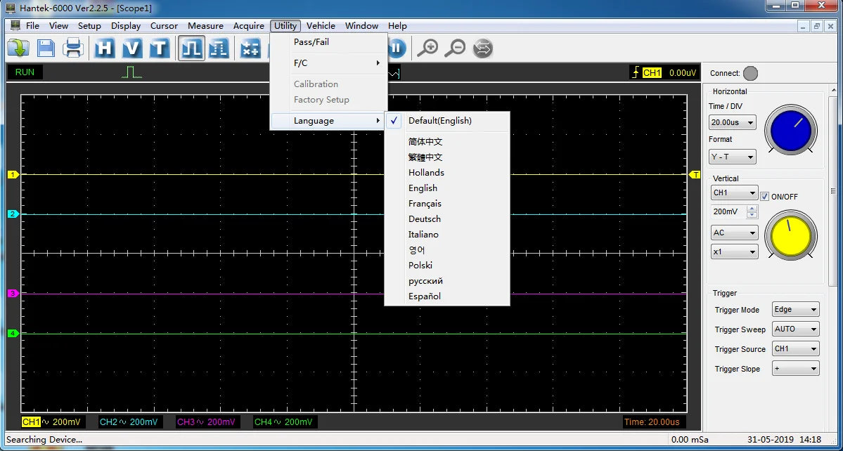Choose Pass/Fail in the Utility menu

[x=311, y=42]
